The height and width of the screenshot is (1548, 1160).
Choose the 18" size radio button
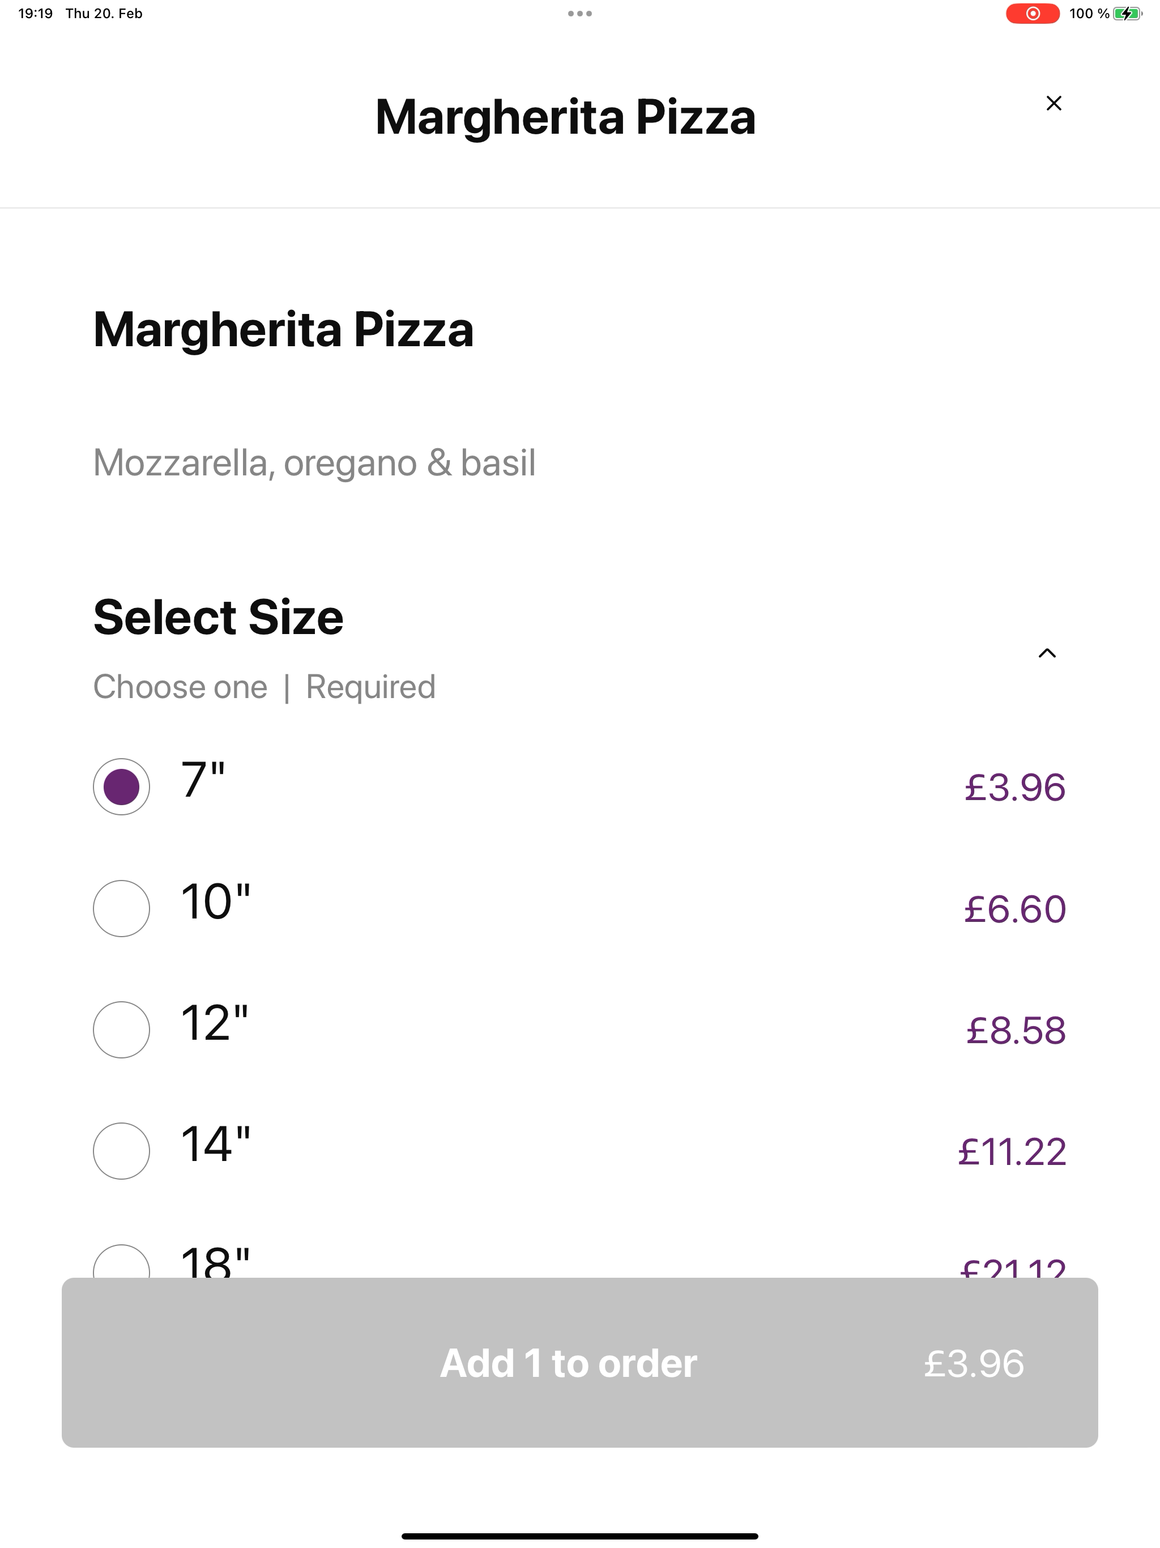(x=121, y=1263)
